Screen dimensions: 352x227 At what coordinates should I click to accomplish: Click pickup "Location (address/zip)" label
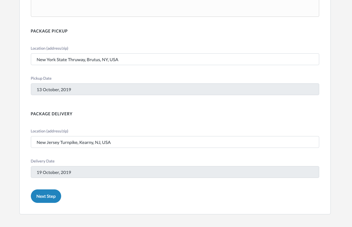[49, 48]
